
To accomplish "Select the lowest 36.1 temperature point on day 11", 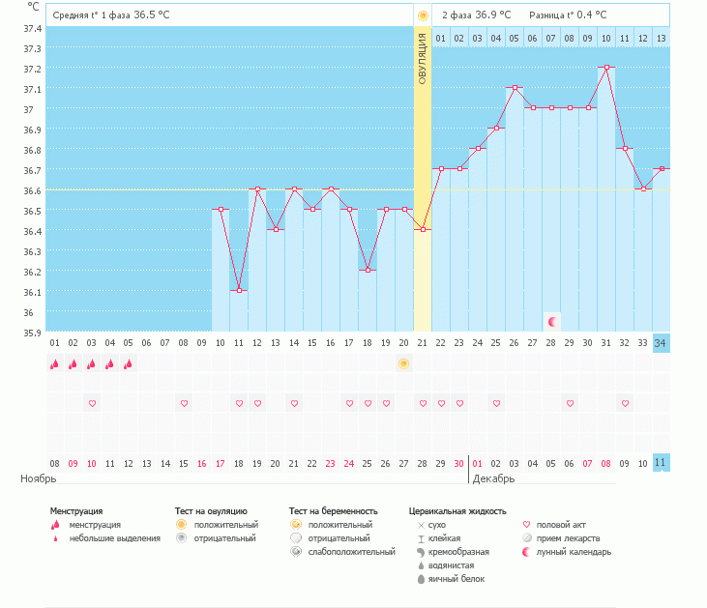I will point(239,290).
